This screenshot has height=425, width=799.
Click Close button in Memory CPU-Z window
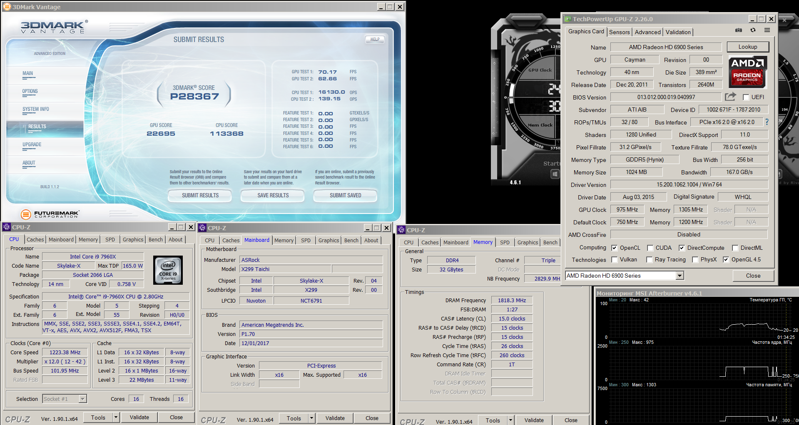(x=571, y=420)
